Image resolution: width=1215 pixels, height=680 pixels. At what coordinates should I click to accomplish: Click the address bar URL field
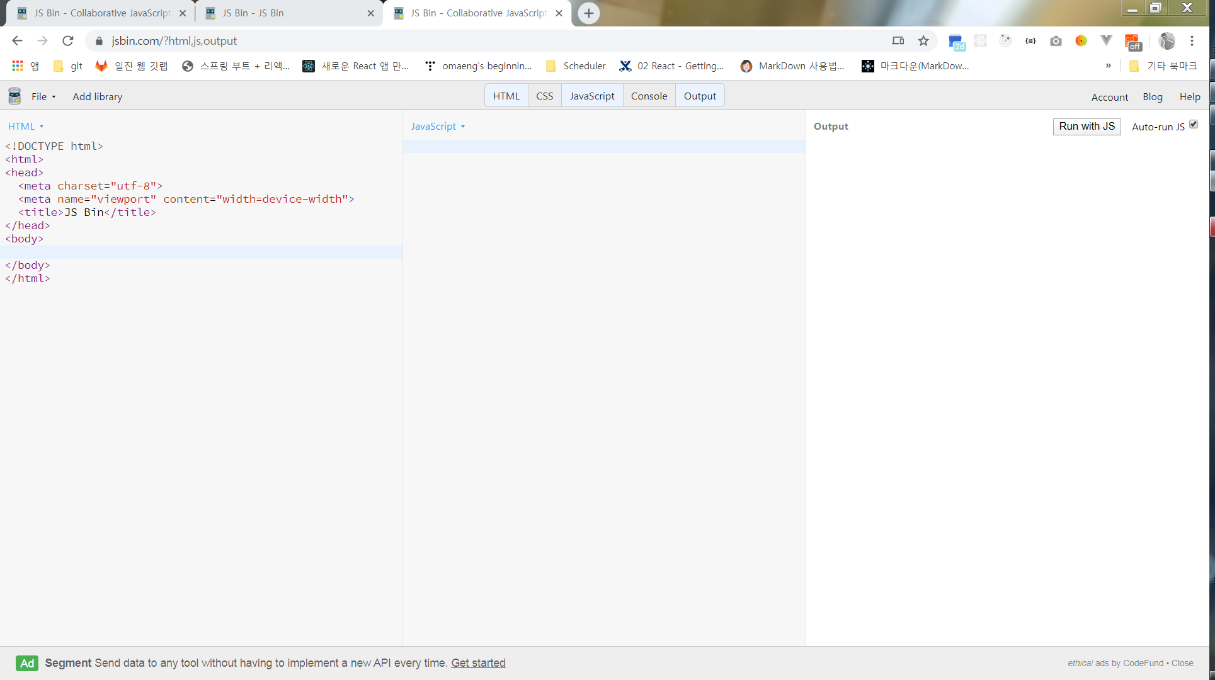tap(441, 41)
